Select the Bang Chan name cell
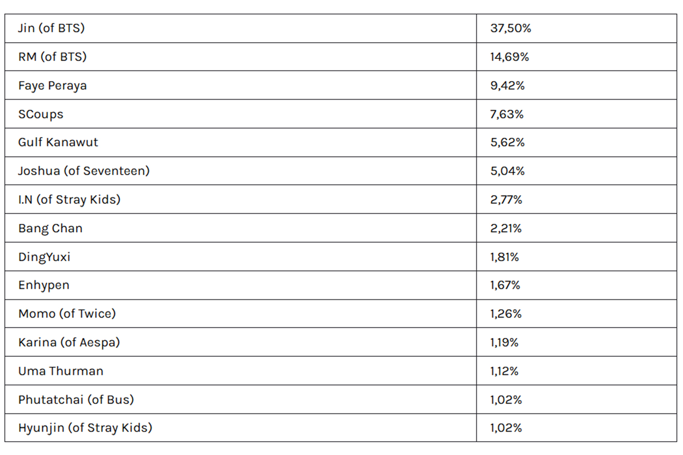Image resolution: width=683 pixels, height=455 pixels. 50,228
